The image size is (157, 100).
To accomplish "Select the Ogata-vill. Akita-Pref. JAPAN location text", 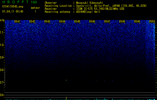I will pos(111,6).
